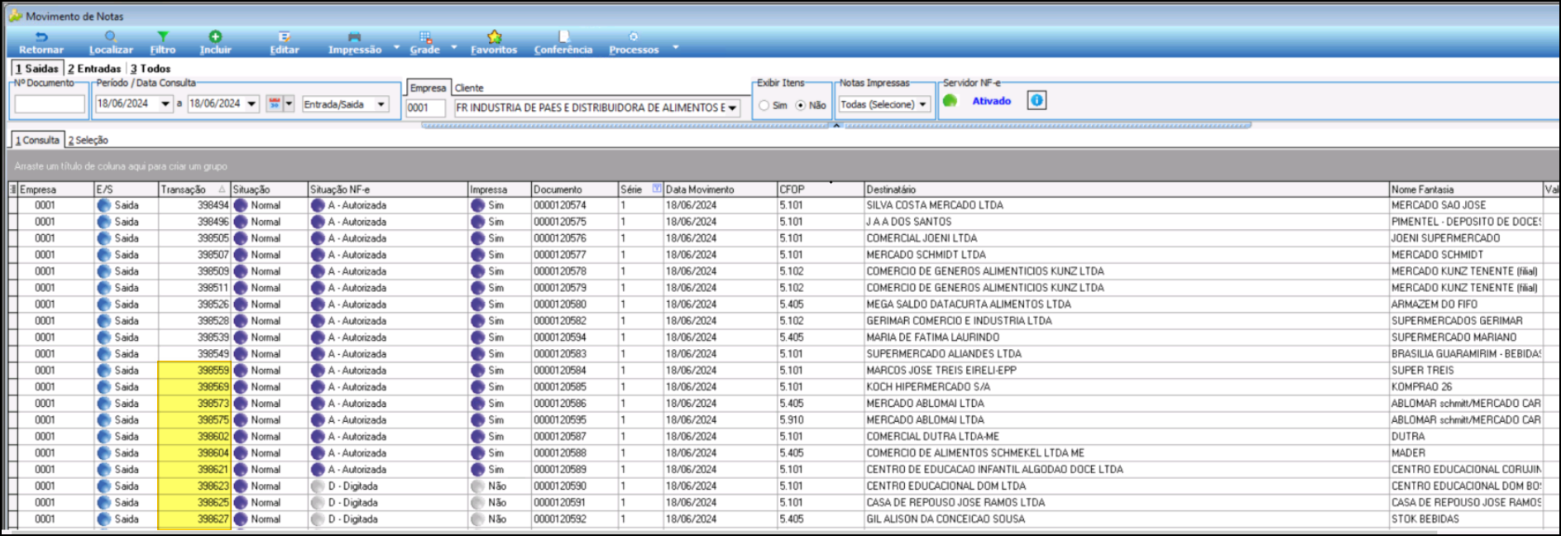Sort by Nome Fantasia column header
The height and width of the screenshot is (536, 1561).
(x=1466, y=189)
